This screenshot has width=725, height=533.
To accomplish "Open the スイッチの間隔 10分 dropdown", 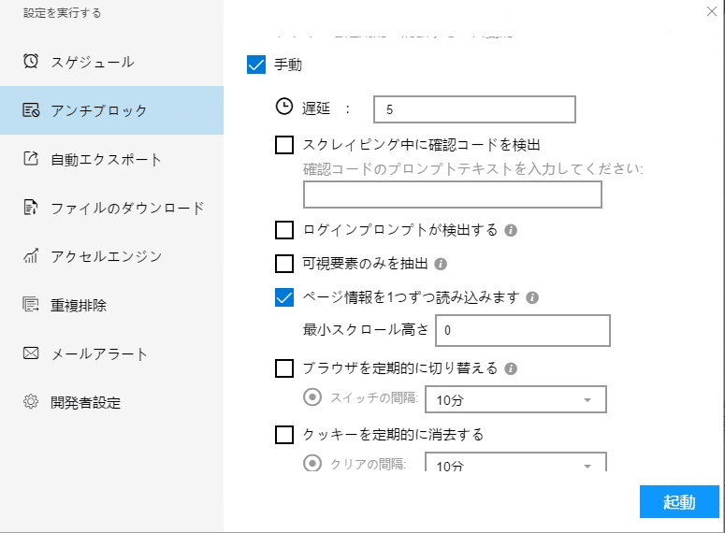I will [515, 399].
